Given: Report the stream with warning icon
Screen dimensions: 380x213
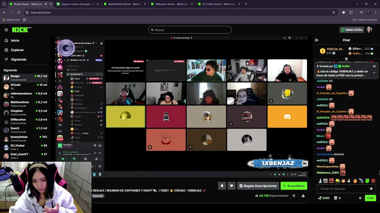Looking at the screenshot, I should (x=303, y=196).
